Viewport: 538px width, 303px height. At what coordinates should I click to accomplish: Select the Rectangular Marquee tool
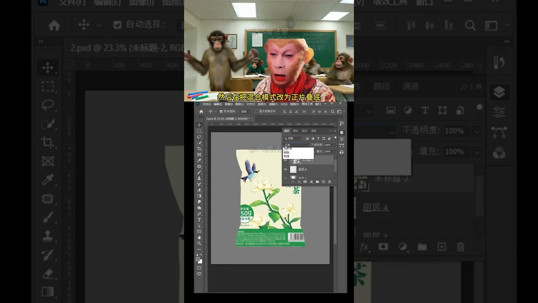[199, 131]
